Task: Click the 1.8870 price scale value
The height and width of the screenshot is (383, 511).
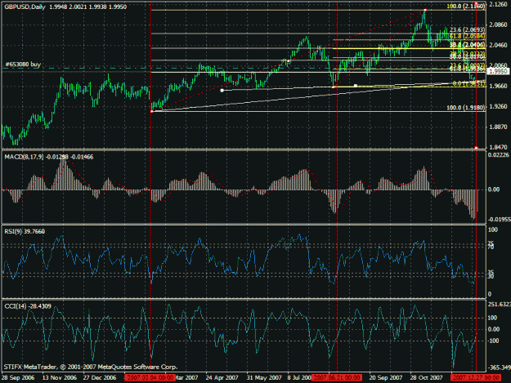Action: tap(499, 127)
